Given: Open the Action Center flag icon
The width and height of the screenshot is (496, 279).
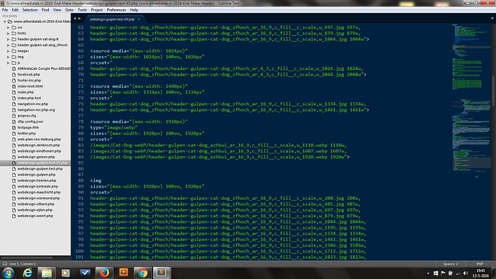Looking at the screenshot, I should click(x=444, y=273).
